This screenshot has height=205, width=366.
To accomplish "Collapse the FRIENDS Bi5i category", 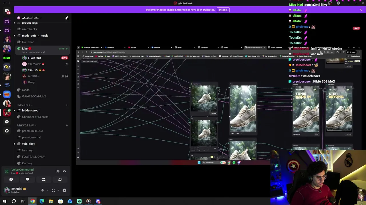I will pyautogui.click(x=26, y=125).
